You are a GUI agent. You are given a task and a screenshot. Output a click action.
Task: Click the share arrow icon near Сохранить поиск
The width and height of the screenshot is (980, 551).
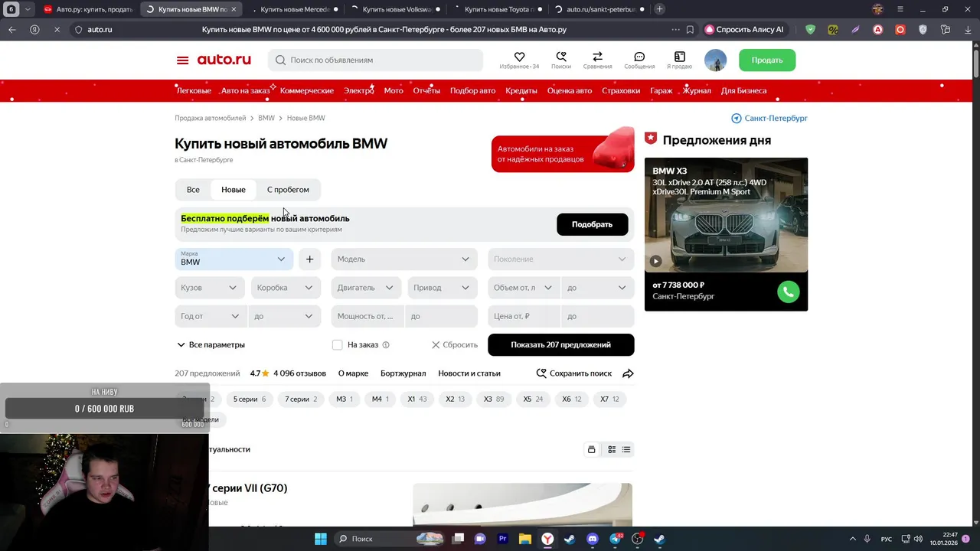coord(628,373)
